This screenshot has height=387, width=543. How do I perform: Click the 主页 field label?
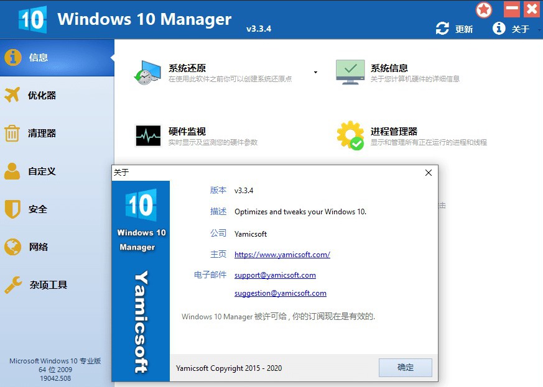coord(218,255)
